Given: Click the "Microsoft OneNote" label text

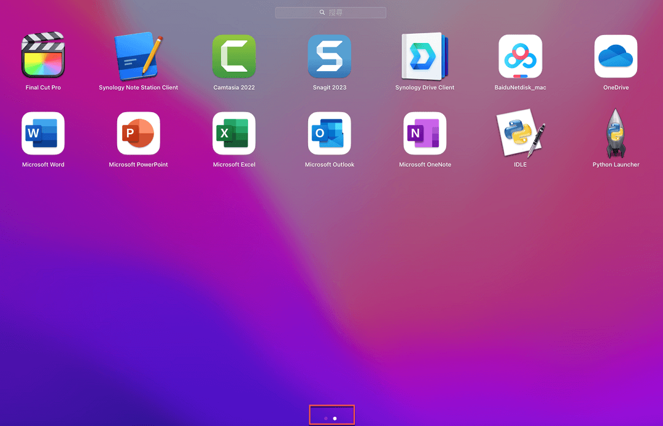Looking at the screenshot, I should [425, 165].
